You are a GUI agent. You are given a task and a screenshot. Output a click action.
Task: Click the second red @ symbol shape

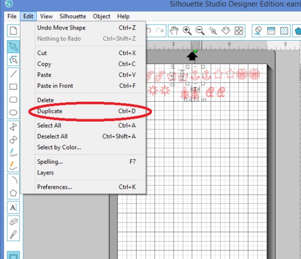[x=221, y=92]
